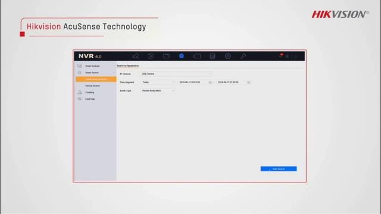Select the highlighted orange Human Body sidebar item
The image size is (381, 214).
pyautogui.click(x=96, y=79)
